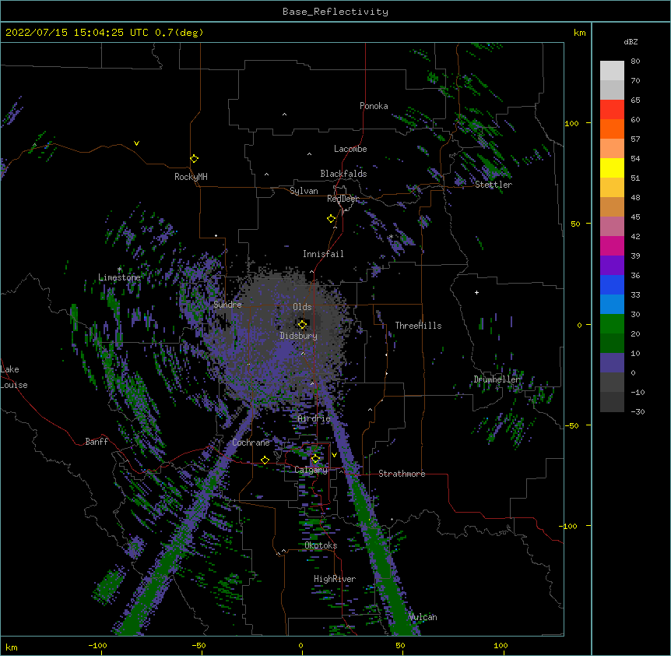This screenshot has width=671, height=656.
Task: Click the Lake Louise label
Action: pyautogui.click(x=14, y=377)
